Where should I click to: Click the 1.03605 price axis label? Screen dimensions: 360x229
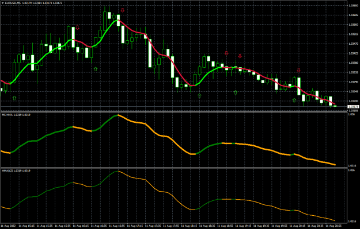353,15
